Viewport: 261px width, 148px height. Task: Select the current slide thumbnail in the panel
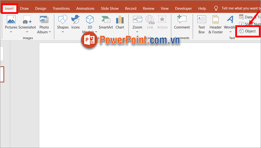(x=2, y=74)
